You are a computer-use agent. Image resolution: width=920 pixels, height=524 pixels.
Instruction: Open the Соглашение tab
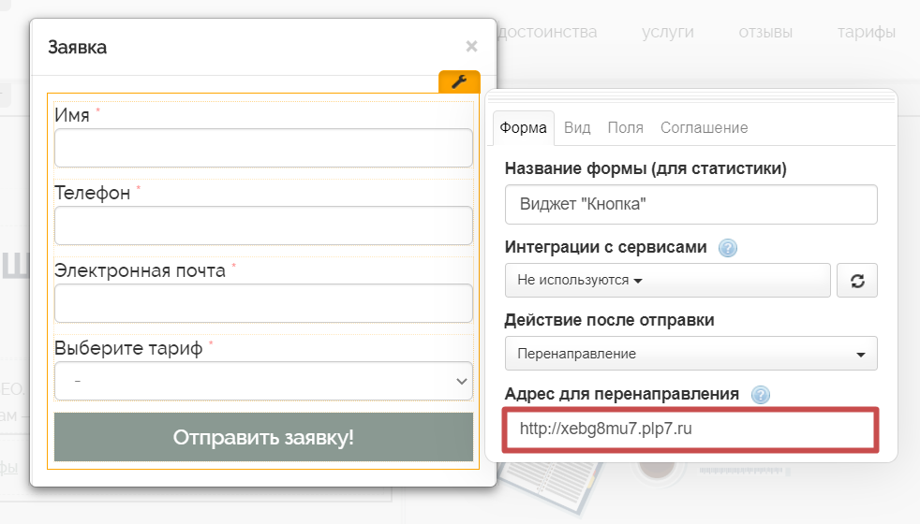tap(704, 128)
